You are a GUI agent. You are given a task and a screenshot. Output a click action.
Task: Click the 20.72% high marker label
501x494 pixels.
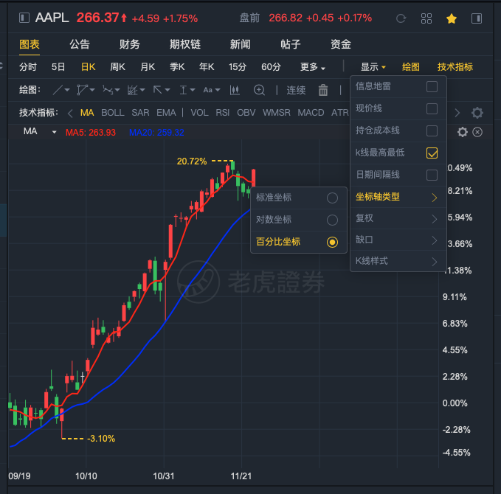click(x=192, y=161)
